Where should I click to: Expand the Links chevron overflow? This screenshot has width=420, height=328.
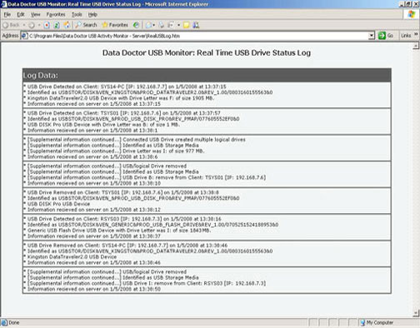pyautogui.click(x=416, y=35)
